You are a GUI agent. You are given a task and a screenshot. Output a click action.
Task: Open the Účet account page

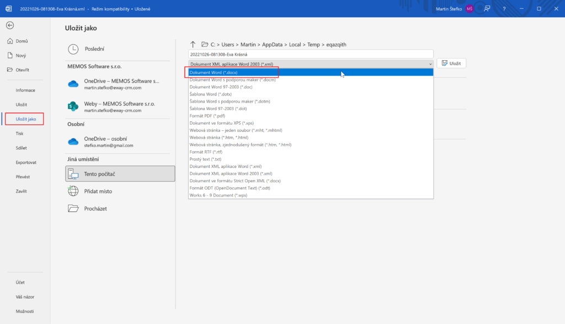click(x=20, y=282)
